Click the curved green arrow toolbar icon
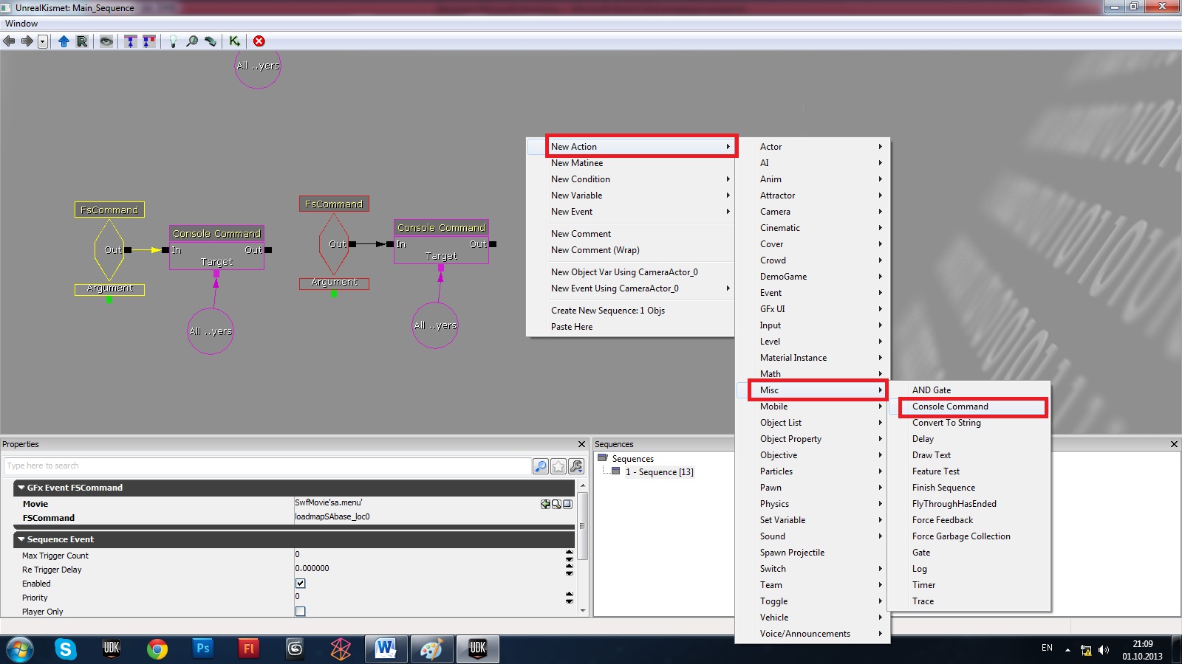 coord(211,41)
